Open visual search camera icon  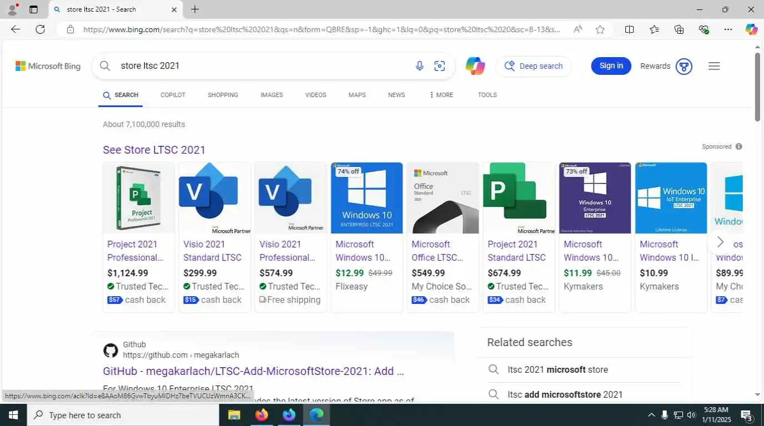(x=440, y=66)
